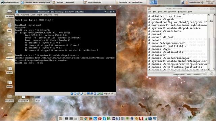Click the "localhost login: root" line in the terminal
This screenshot has width=216, height=121.
[x=28, y=25]
